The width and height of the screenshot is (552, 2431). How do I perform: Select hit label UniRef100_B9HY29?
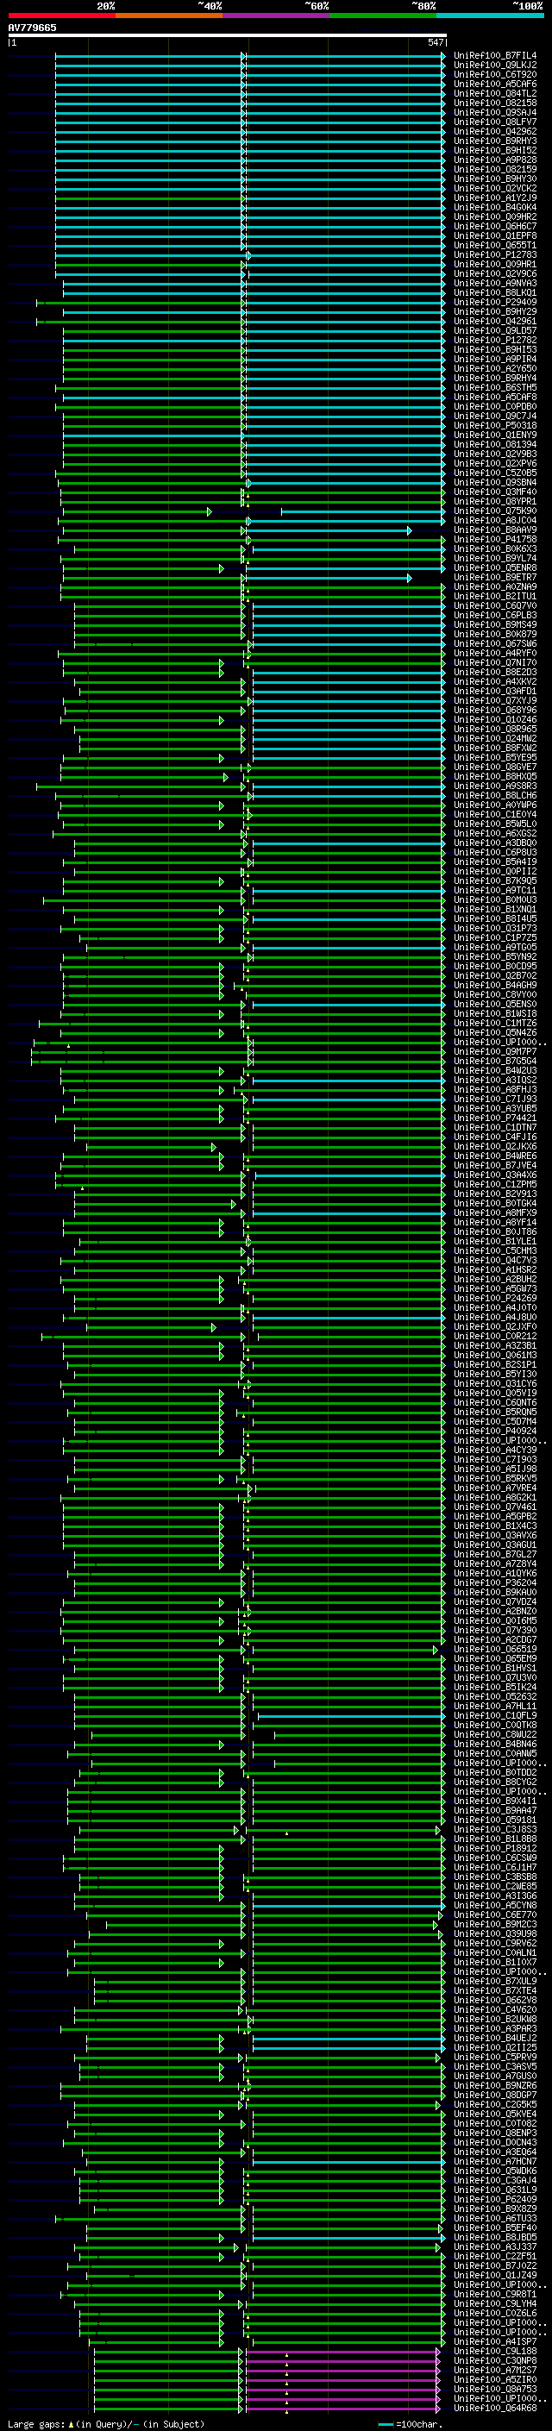(494, 312)
